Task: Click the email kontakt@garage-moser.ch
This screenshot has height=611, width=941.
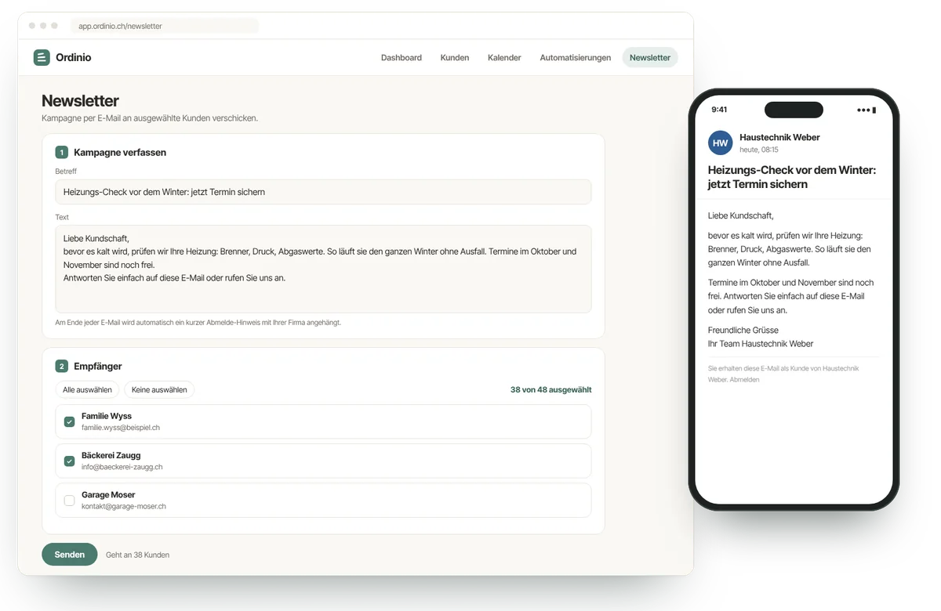Action: tap(124, 506)
